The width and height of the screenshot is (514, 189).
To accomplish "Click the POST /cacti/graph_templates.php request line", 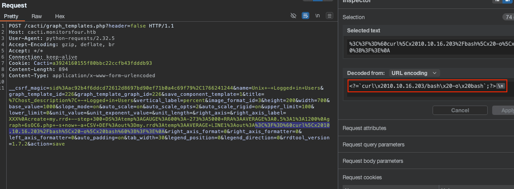I will coord(91,25).
